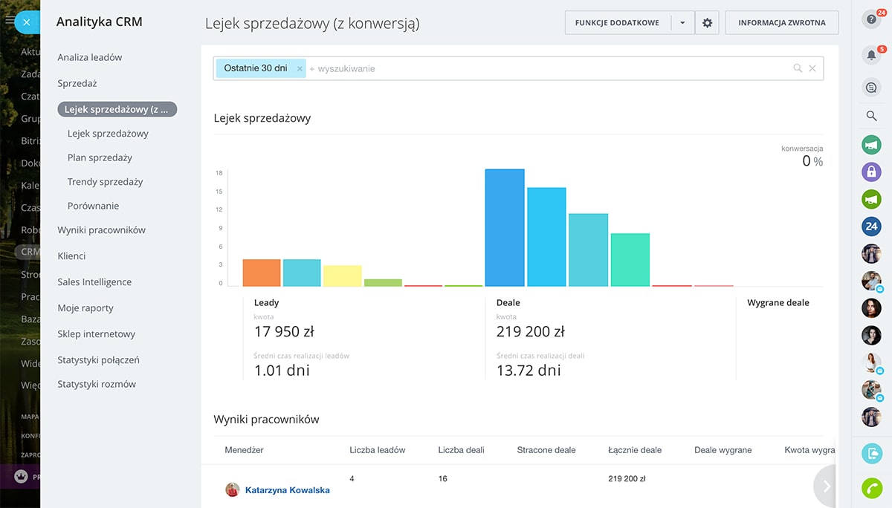
Task: Open the settings gear menu
Action: pos(707,23)
